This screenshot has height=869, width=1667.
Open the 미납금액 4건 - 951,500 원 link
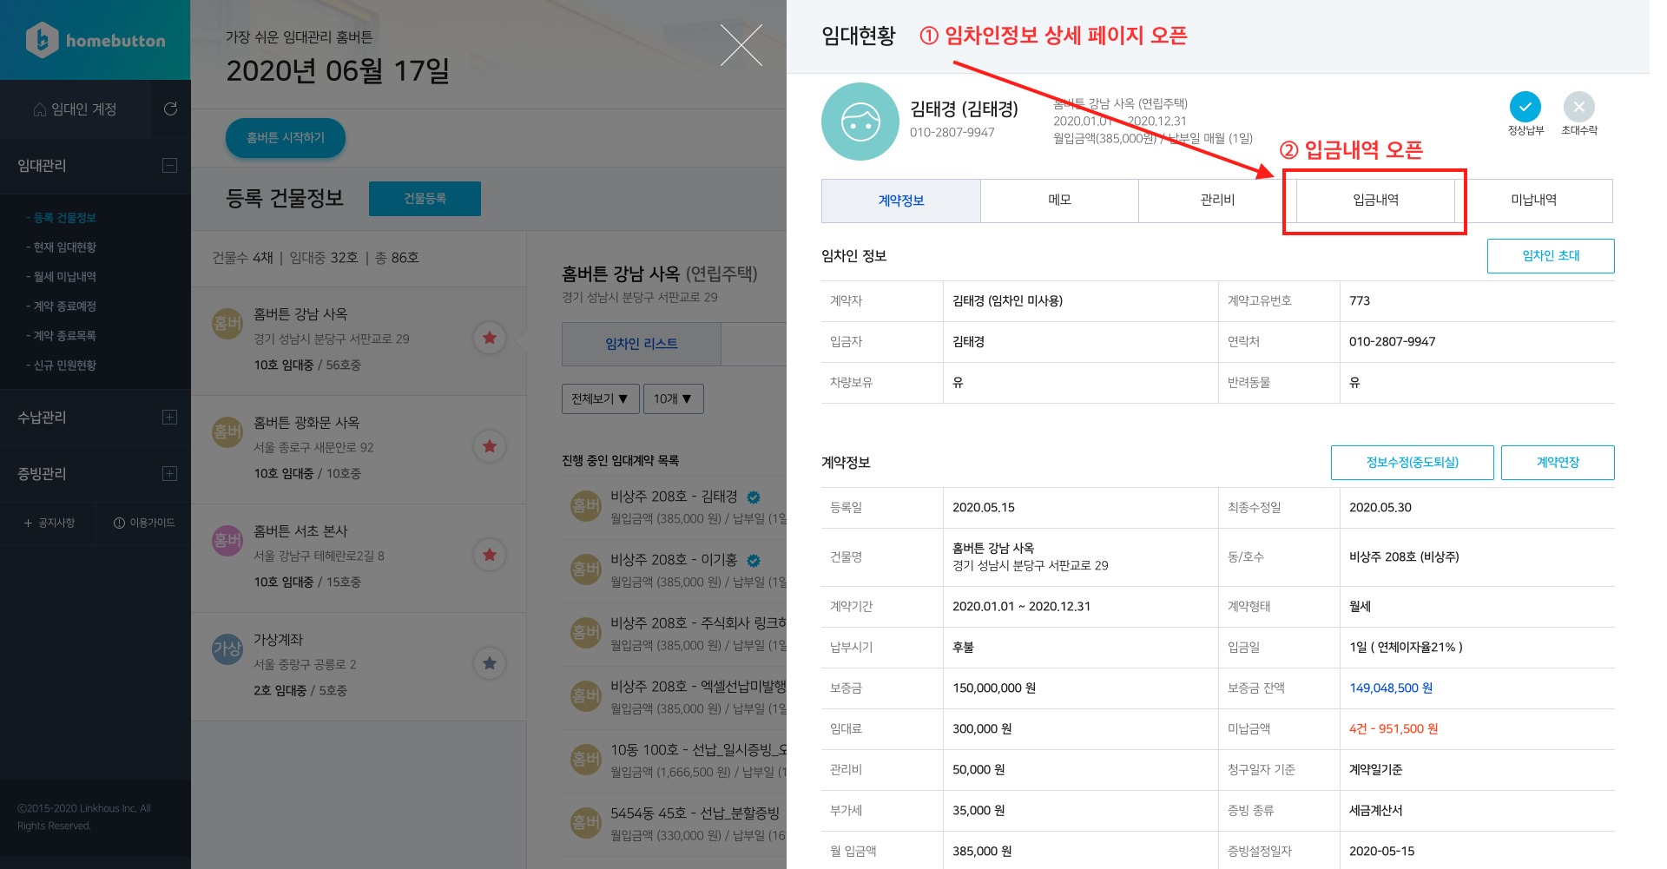pos(1394,729)
